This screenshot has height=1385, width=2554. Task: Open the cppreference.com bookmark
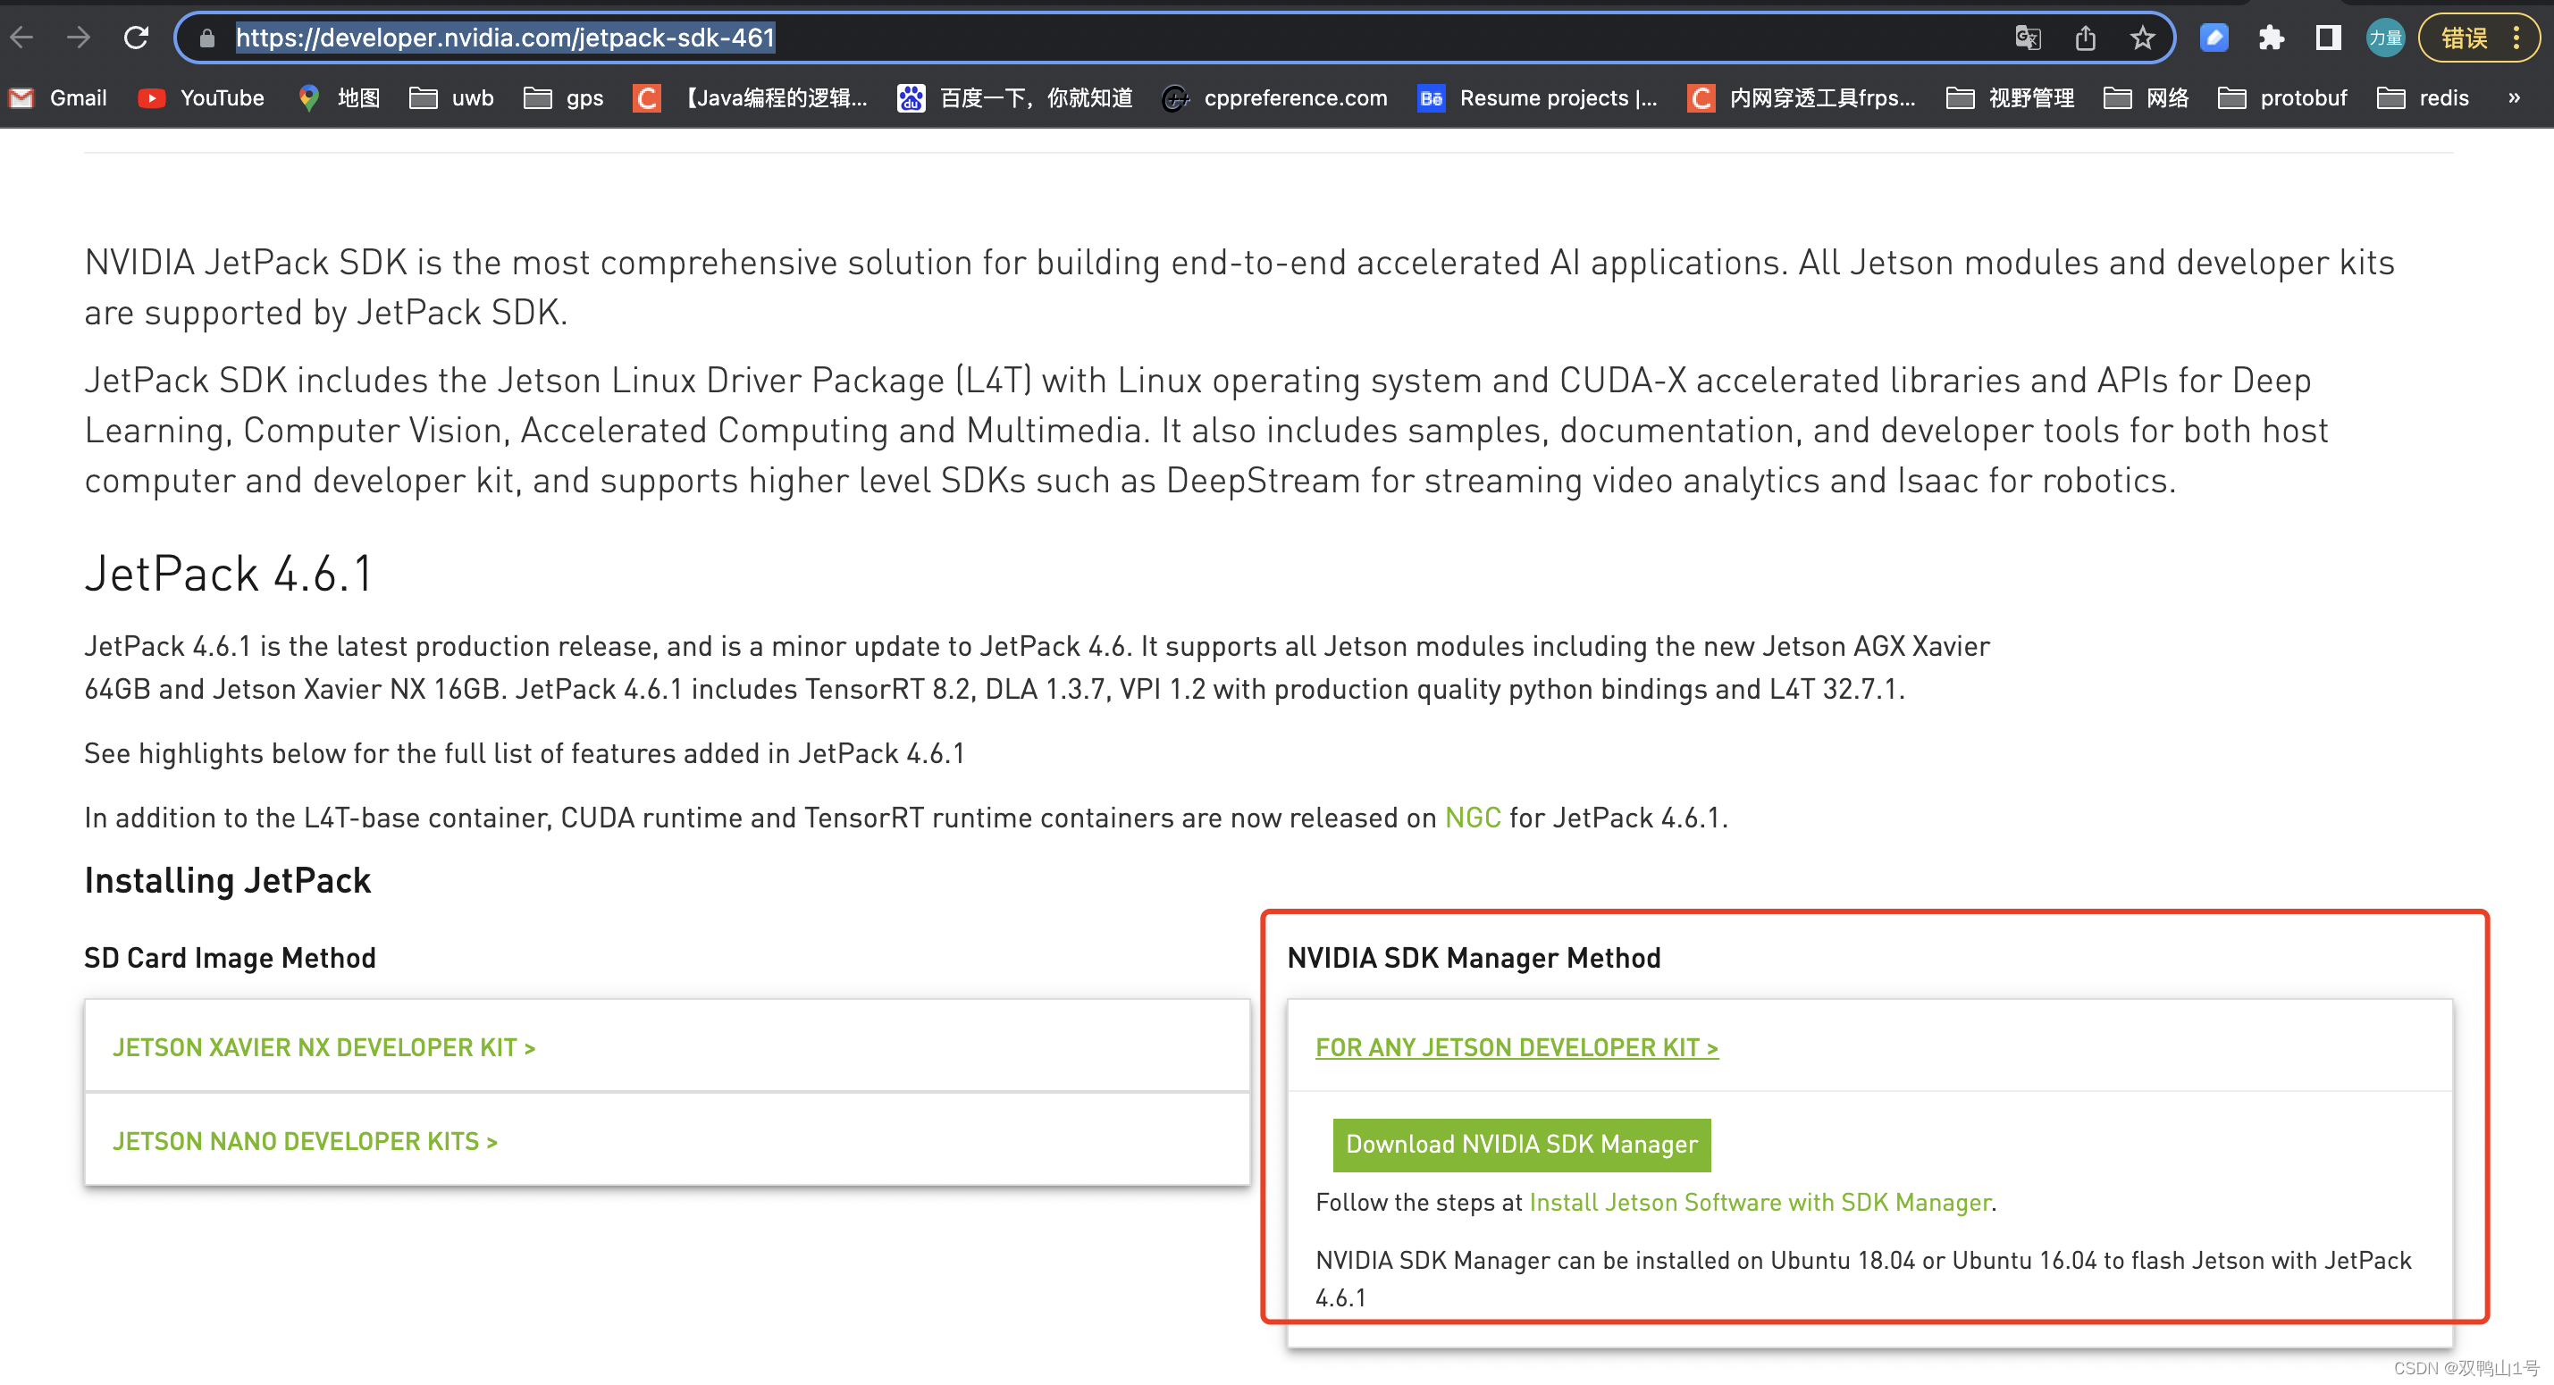pos(1275,97)
